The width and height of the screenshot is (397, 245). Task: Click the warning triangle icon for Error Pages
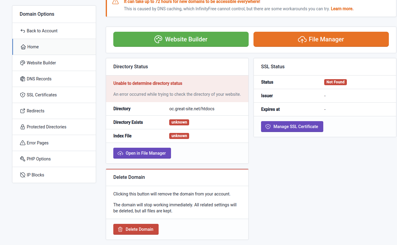pos(23,143)
